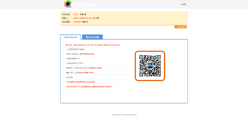Select the mobile Alipay payment tab
248x126 pixels.
[x=70, y=37]
